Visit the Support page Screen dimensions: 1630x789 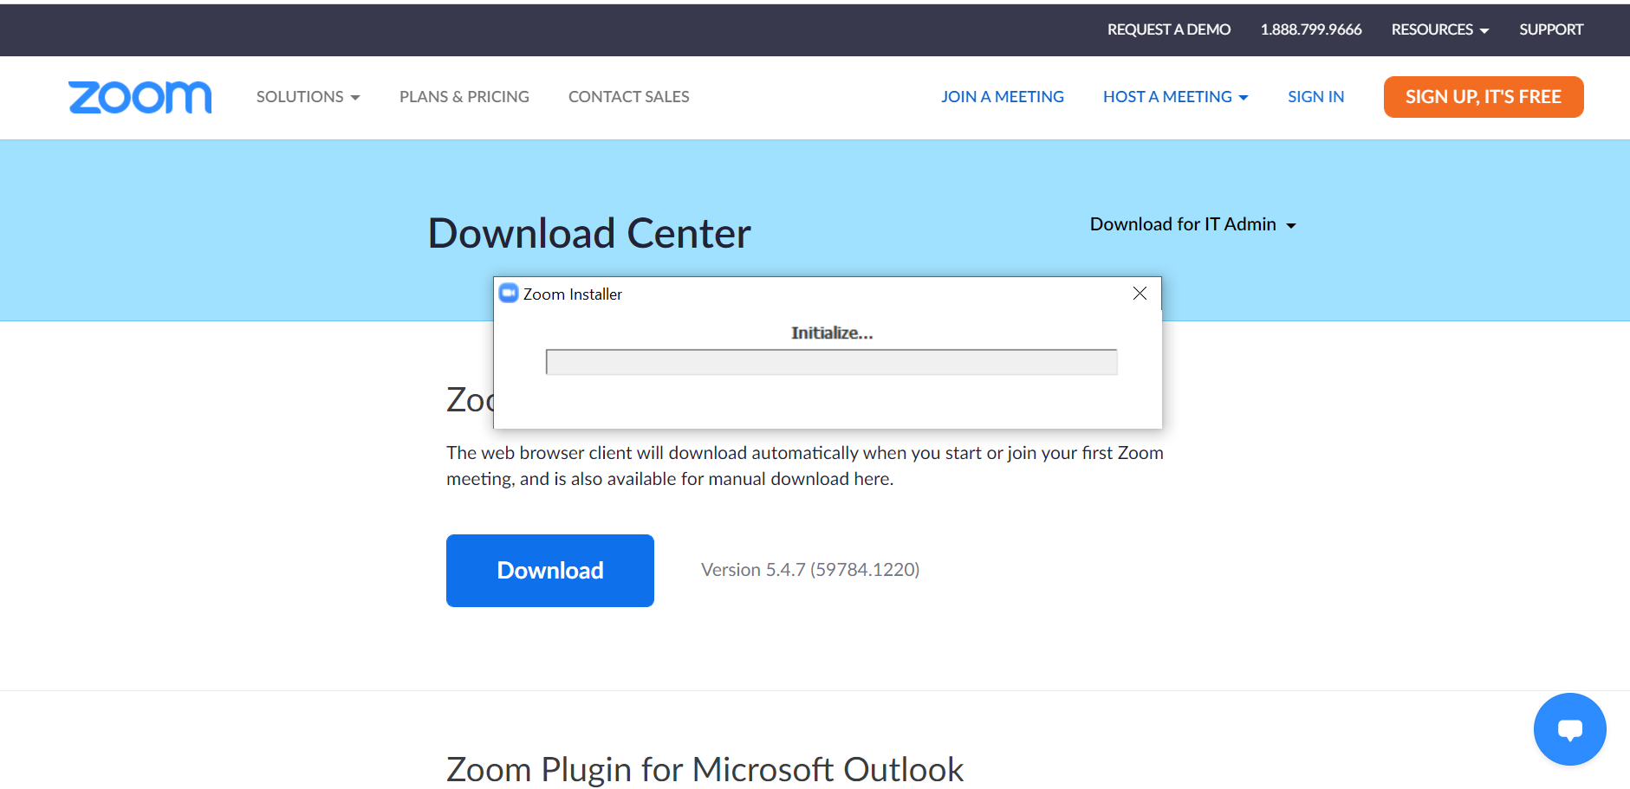(x=1550, y=29)
